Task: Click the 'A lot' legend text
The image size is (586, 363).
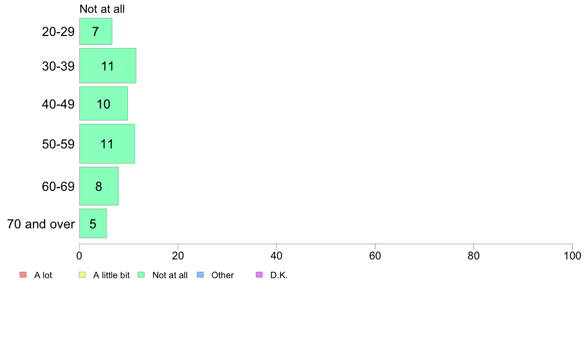Action: coord(43,275)
